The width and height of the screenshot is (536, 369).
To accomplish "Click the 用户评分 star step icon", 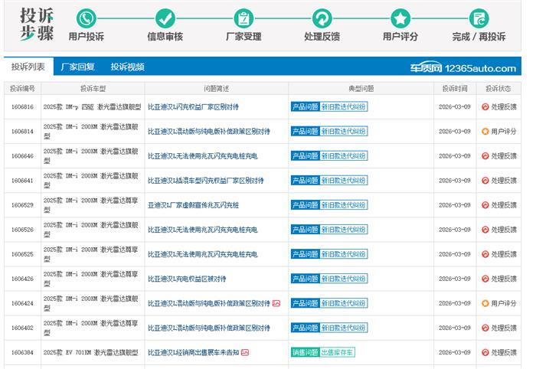I will tap(400, 18).
